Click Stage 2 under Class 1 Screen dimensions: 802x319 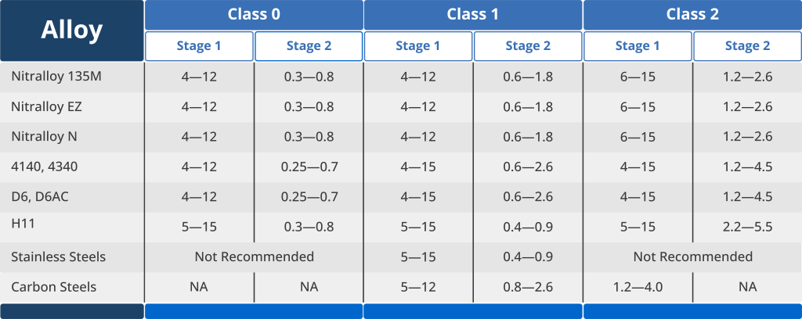pos(528,46)
